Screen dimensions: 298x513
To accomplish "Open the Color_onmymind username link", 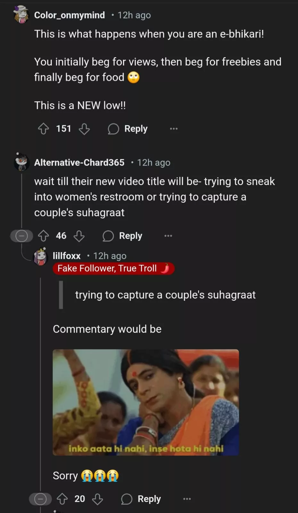I will coord(70,15).
